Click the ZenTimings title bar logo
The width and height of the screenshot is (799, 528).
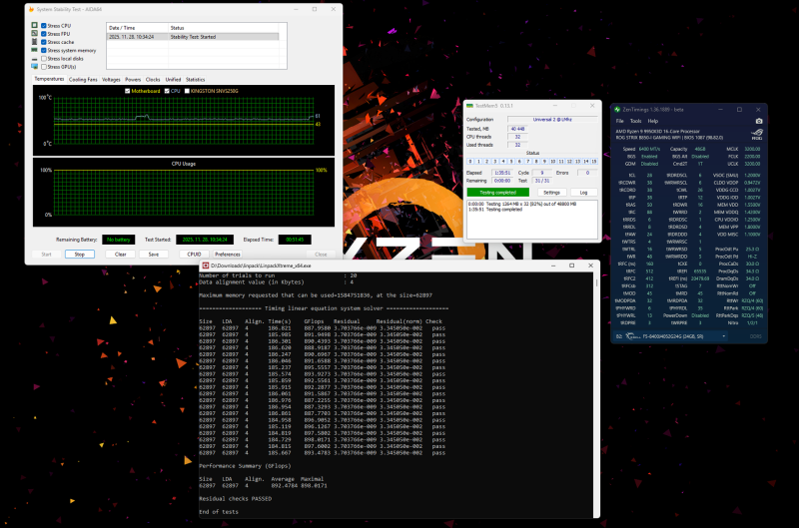[617, 110]
